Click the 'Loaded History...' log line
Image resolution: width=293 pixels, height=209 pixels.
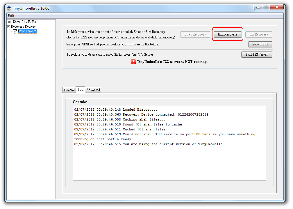point(116,110)
